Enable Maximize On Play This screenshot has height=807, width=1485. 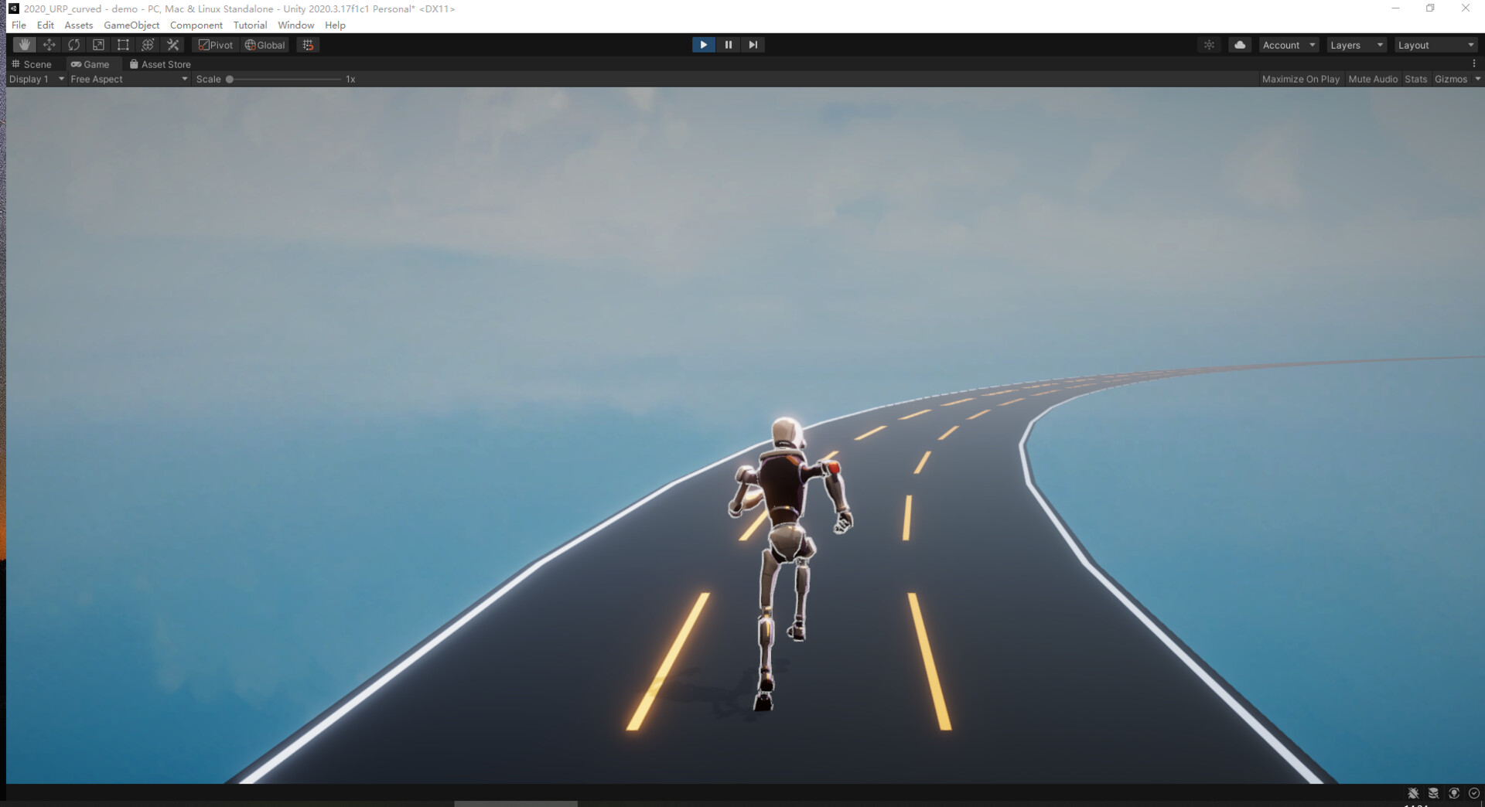click(1301, 79)
